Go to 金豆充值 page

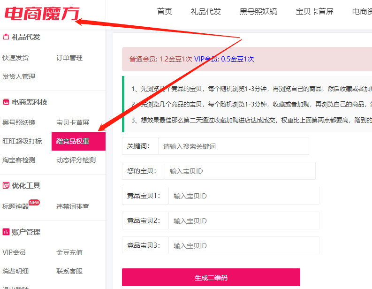pos(69,252)
